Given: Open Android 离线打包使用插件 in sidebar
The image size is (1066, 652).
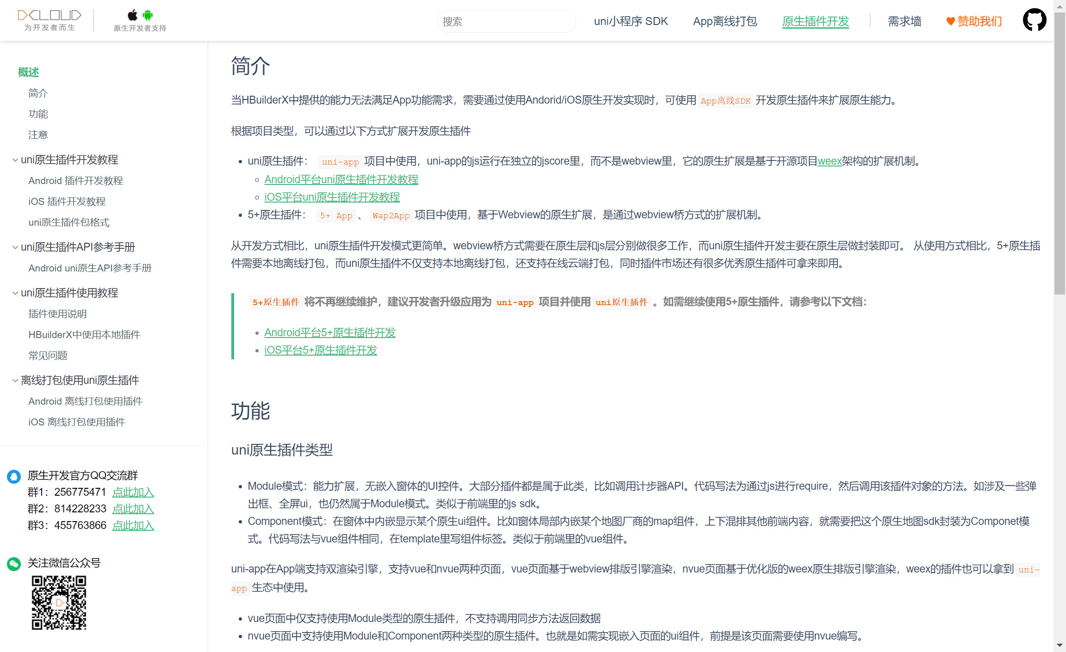Looking at the screenshot, I should tap(86, 401).
